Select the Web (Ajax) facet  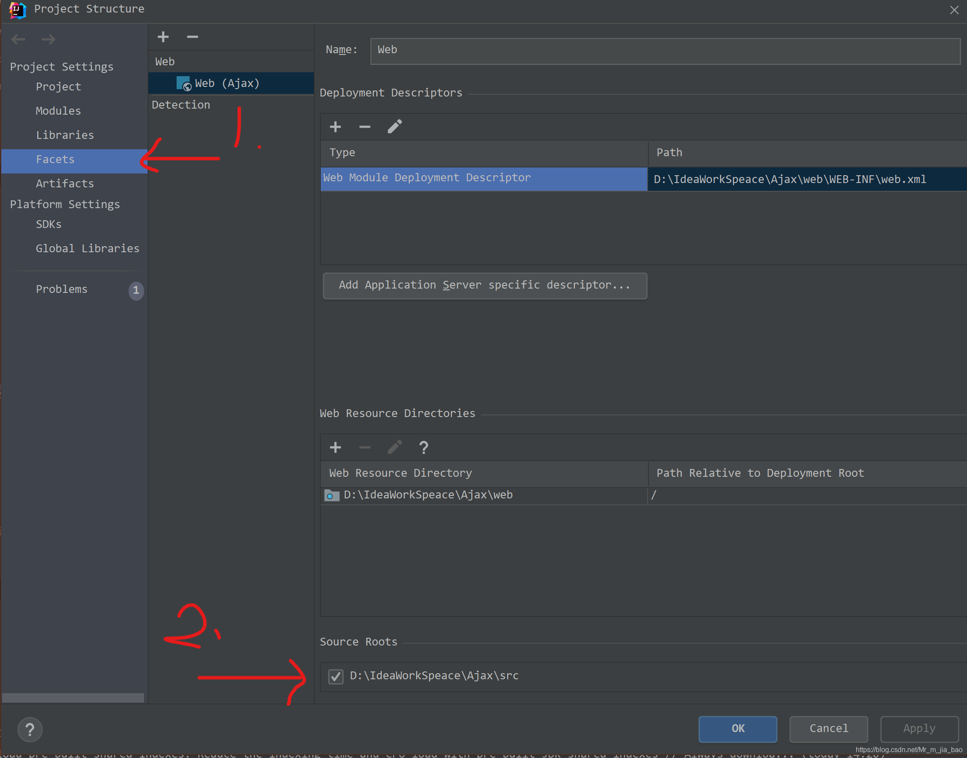(x=227, y=84)
